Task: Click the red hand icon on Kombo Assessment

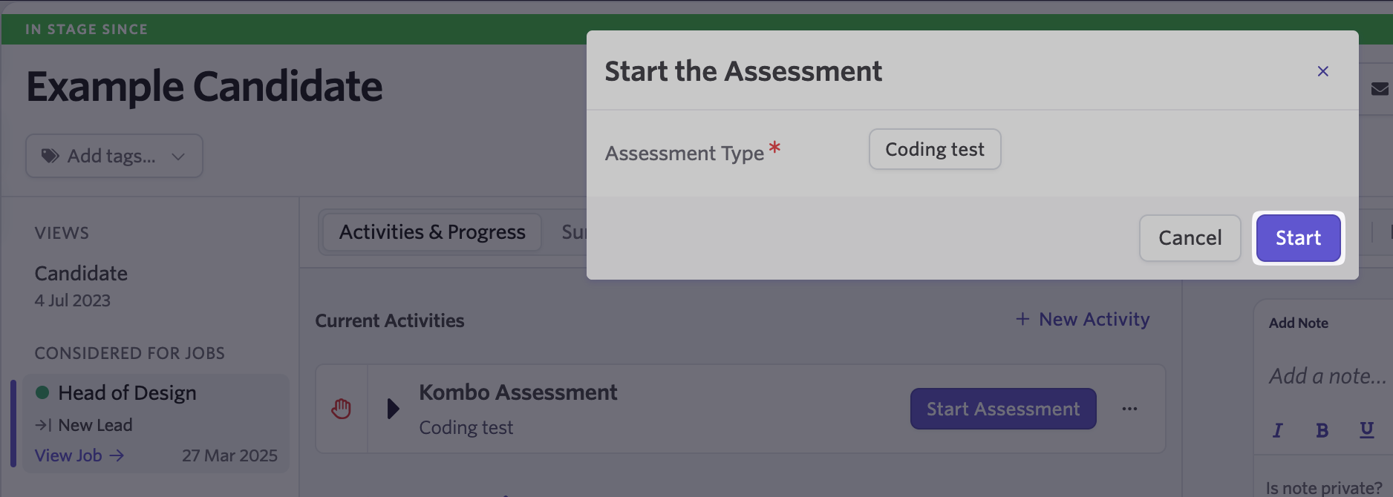Action: 342,409
